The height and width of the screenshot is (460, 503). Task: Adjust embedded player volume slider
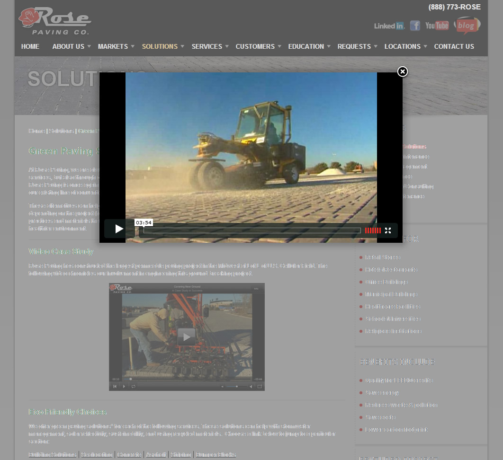pyautogui.click(x=236, y=386)
